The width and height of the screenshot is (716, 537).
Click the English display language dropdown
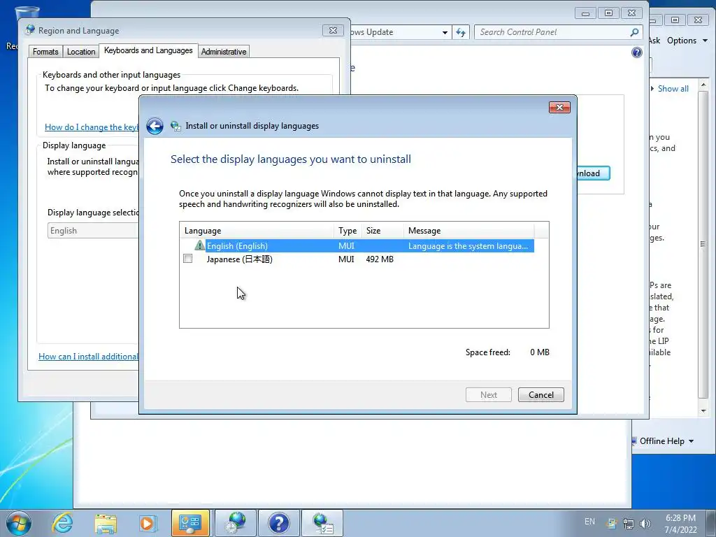point(93,231)
